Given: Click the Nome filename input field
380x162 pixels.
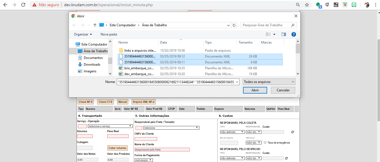Looking at the screenshot, I should (x=178, y=82).
